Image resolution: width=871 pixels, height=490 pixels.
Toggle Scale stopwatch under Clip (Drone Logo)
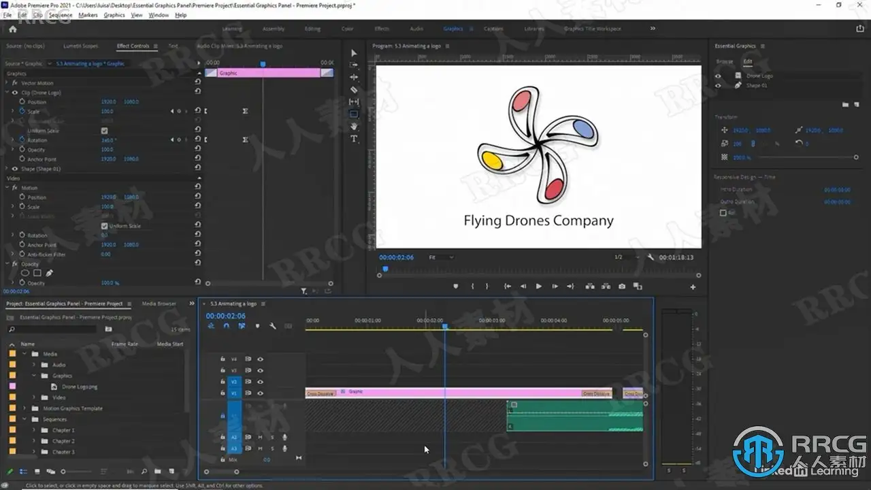[22, 112]
